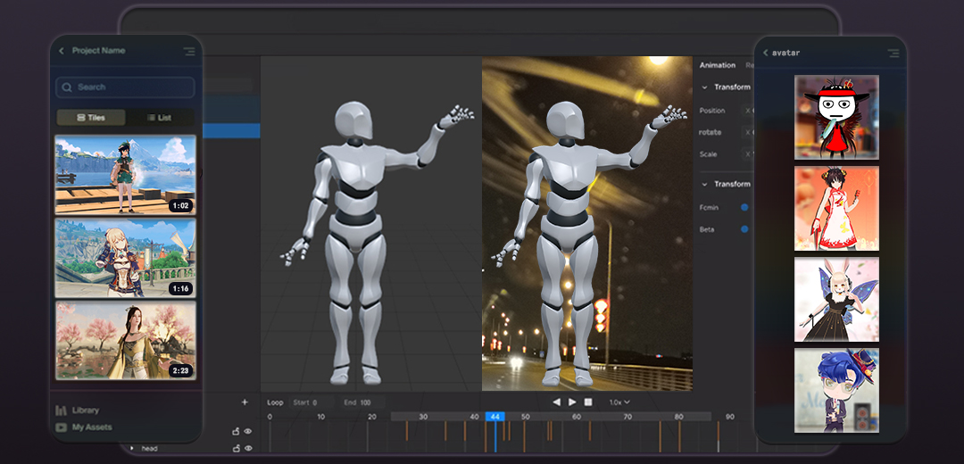This screenshot has width=964, height=464.
Task: Toggle eye visibility on the head track
Action: [248, 448]
